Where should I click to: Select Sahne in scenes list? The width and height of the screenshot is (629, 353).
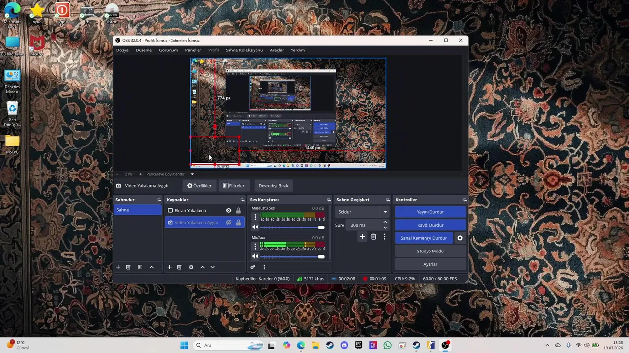coord(138,210)
